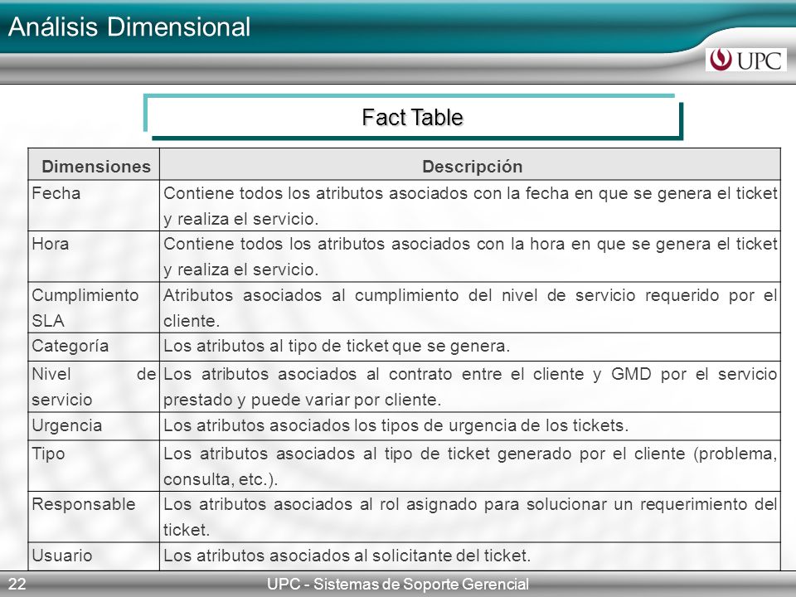Screen dimensions: 796x597
Task: Select the description 'solicitante del ticket'
Action: click(347, 556)
